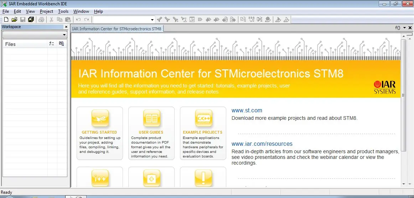Click the Compile toolbar icon
The height and width of the screenshot is (198, 414).
click(x=243, y=20)
